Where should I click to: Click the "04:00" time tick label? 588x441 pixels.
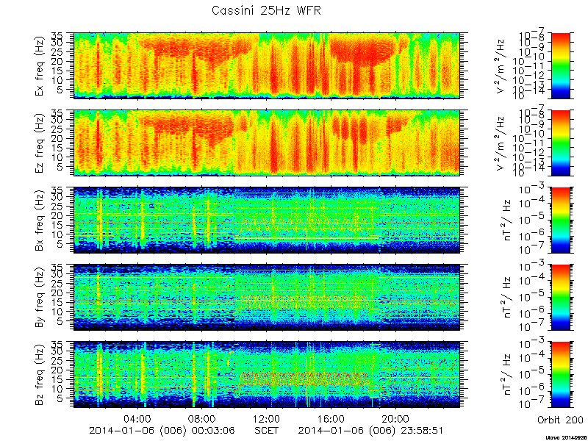click(138, 418)
